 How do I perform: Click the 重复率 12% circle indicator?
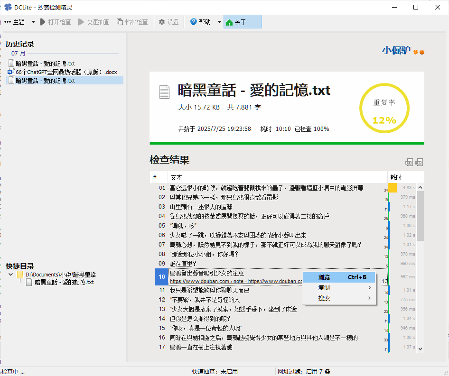(384, 108)
